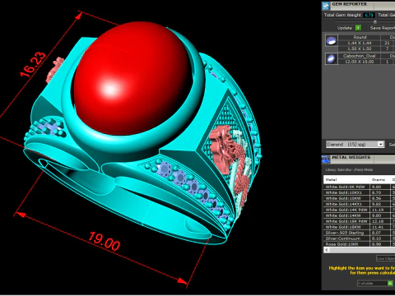Click the Use Object button
395x296 pixels.
pyautogui.click(x=385, y=258)
